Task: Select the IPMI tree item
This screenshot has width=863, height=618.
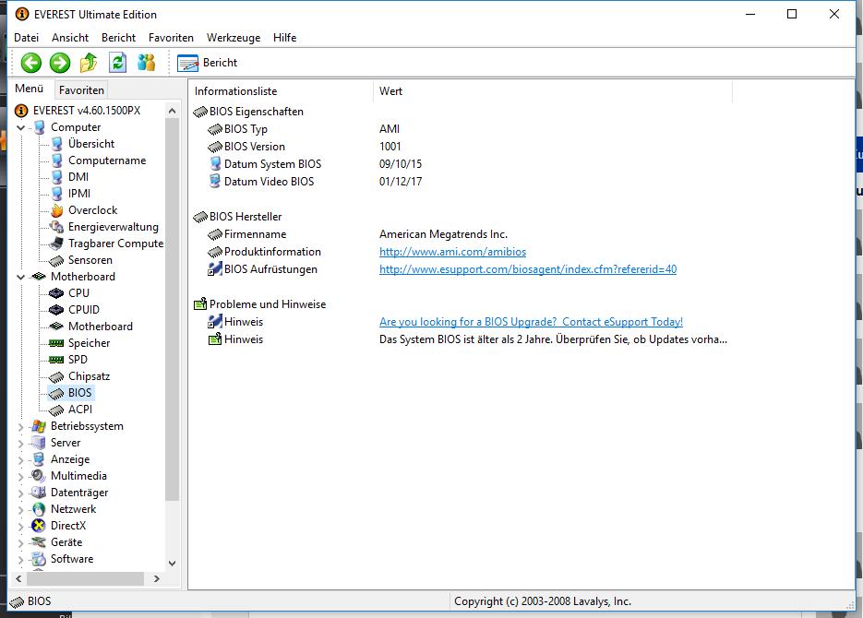Action: 79,194
